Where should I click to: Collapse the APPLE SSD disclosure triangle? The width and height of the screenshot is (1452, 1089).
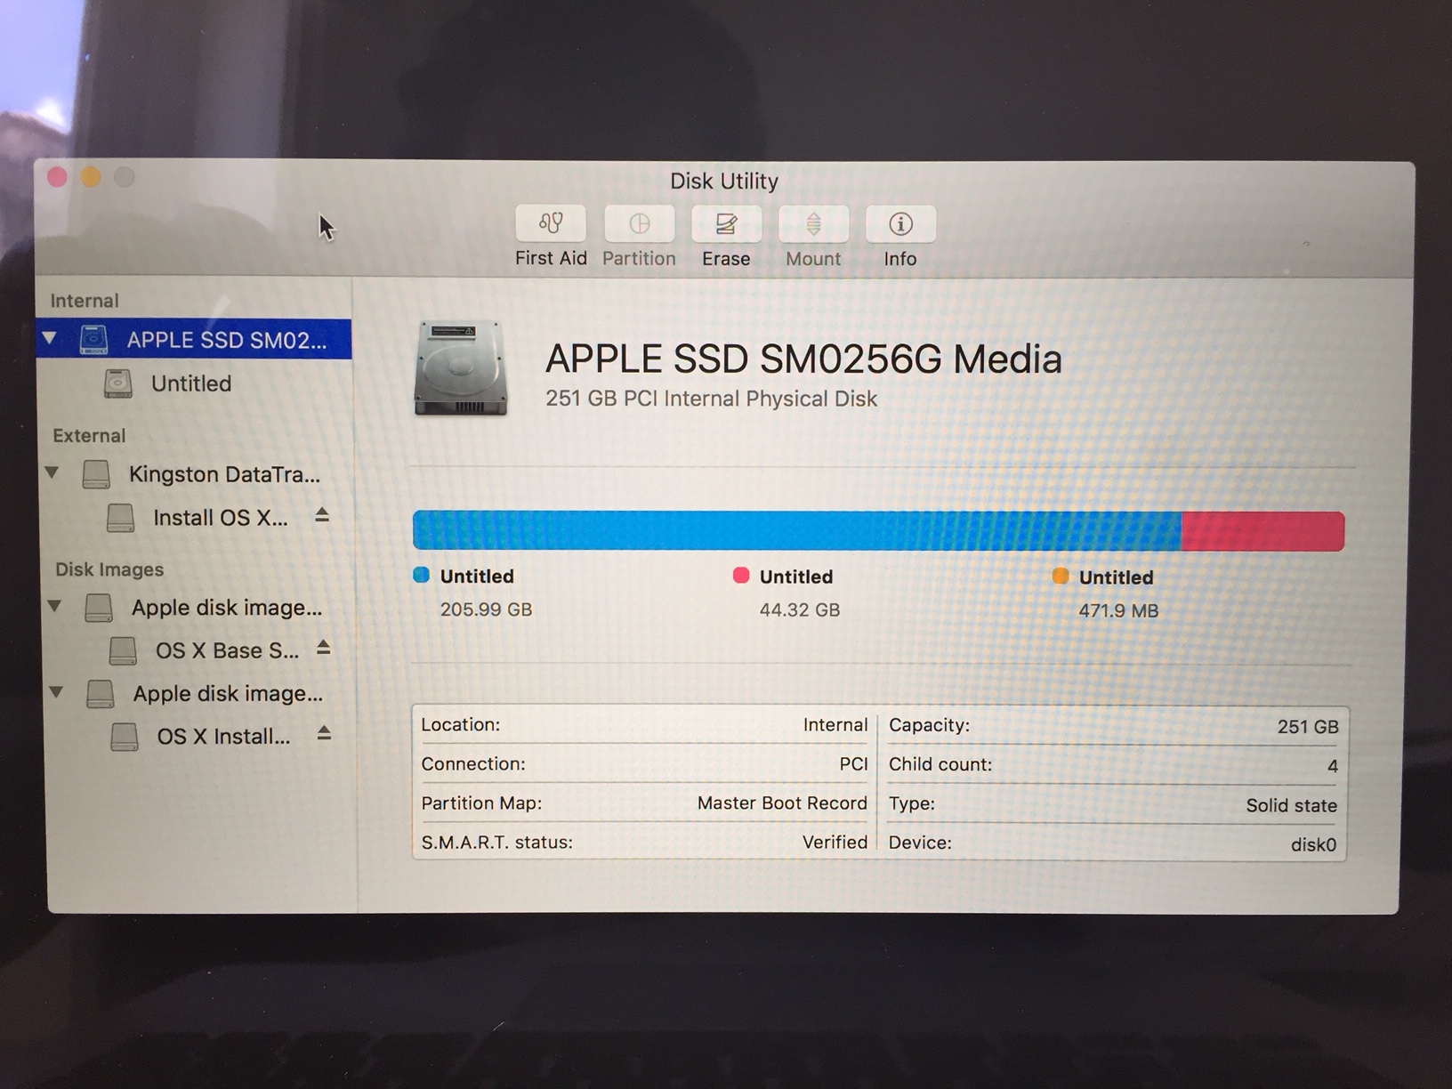[x=50, y=339]
